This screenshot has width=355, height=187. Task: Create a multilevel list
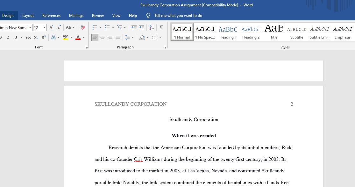click(119, 27)
